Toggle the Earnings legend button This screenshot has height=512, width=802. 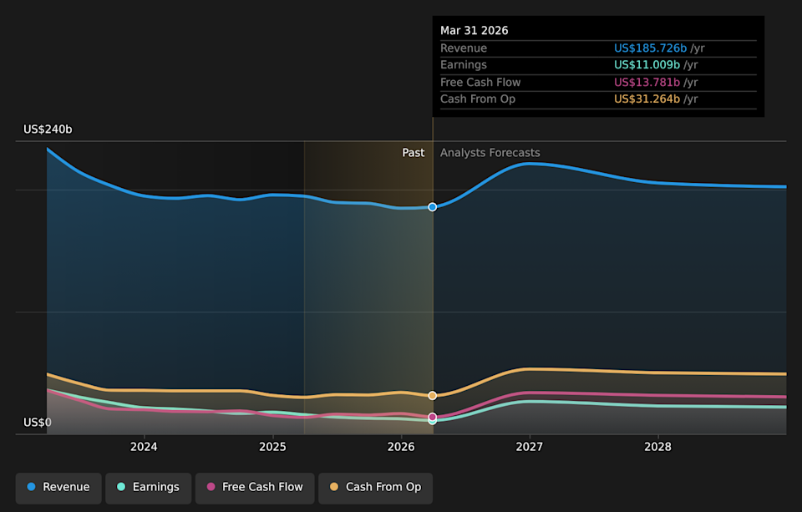tap(149, 488)
